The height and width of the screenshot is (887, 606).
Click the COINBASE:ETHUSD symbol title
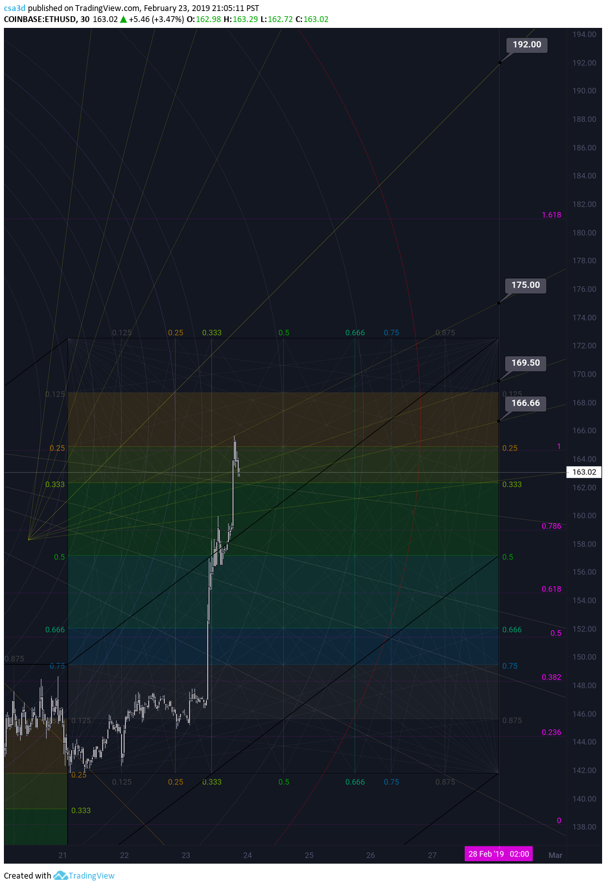40,19
